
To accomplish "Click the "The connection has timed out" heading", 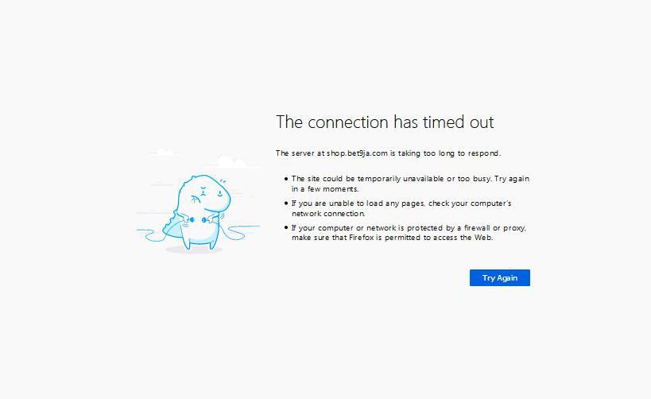I will coord(385,122).
